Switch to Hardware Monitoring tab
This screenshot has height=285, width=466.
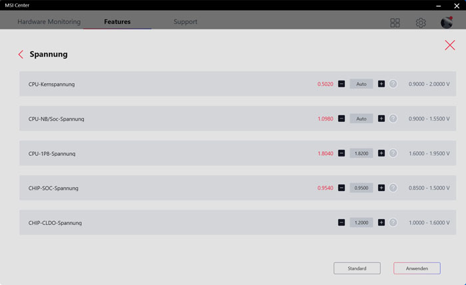click(x=49, y=22)
